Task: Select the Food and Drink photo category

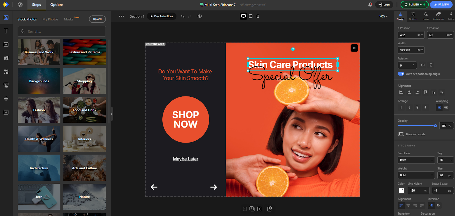Action: 84,110
